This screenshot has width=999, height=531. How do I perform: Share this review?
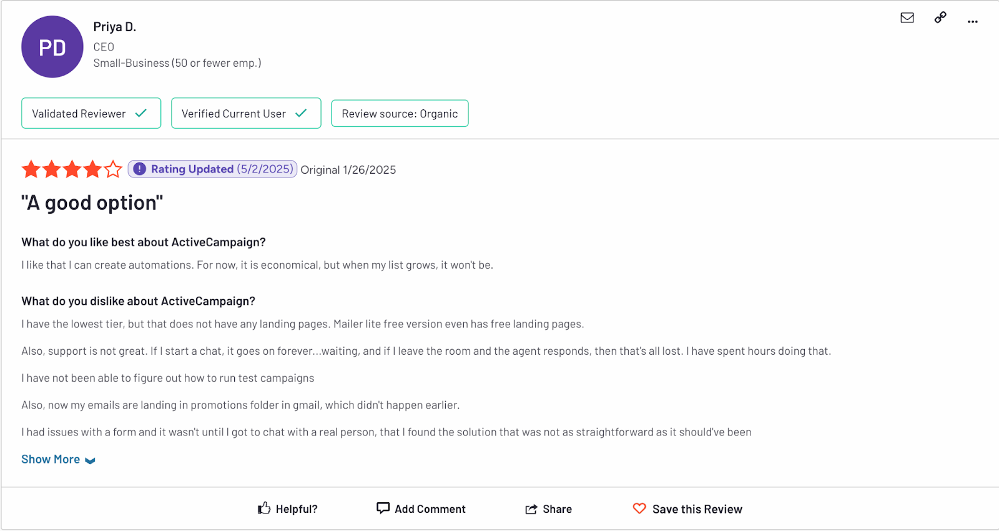point(548,509)
